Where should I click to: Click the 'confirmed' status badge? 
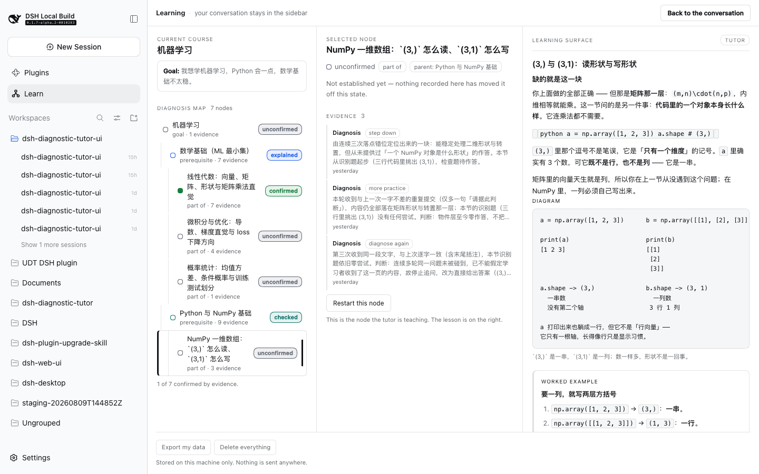(x=284, y=191)
